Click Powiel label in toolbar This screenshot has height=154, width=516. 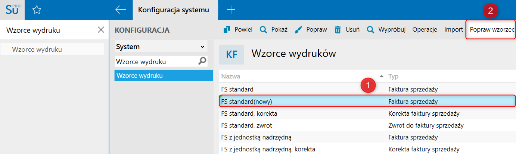pyautogui.click(x=243, y=30)
